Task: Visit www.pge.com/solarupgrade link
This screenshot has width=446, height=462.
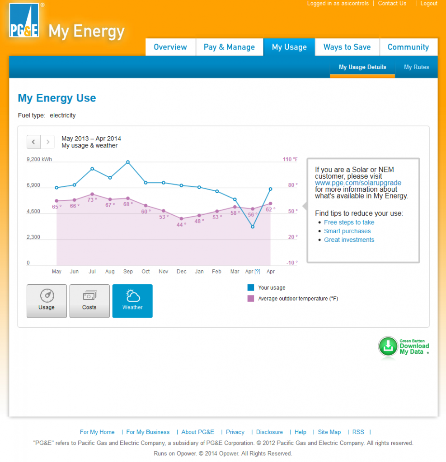Action: pyautogui.click(x=358, y=183)
